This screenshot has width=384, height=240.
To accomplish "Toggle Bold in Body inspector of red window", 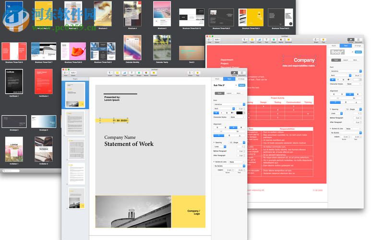I will 333,80.
